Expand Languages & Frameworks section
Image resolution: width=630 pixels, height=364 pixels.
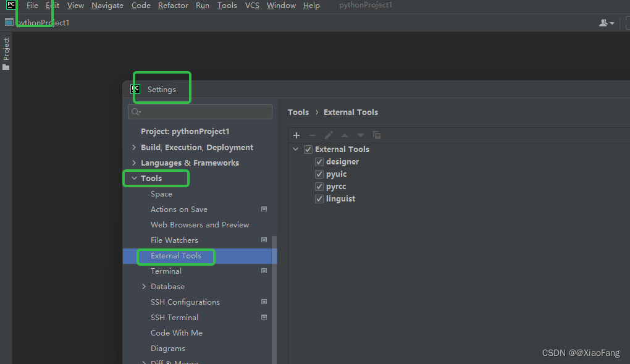(x=134, y=163)
